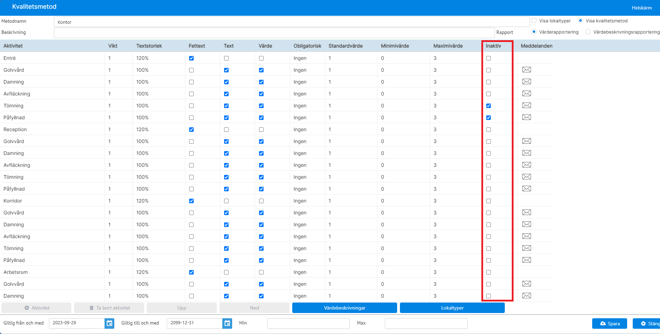The height and width of the screenshot is (334, 660).
Task: Focus the empty Beskrivning field
Action: click(x=274, y=33)
